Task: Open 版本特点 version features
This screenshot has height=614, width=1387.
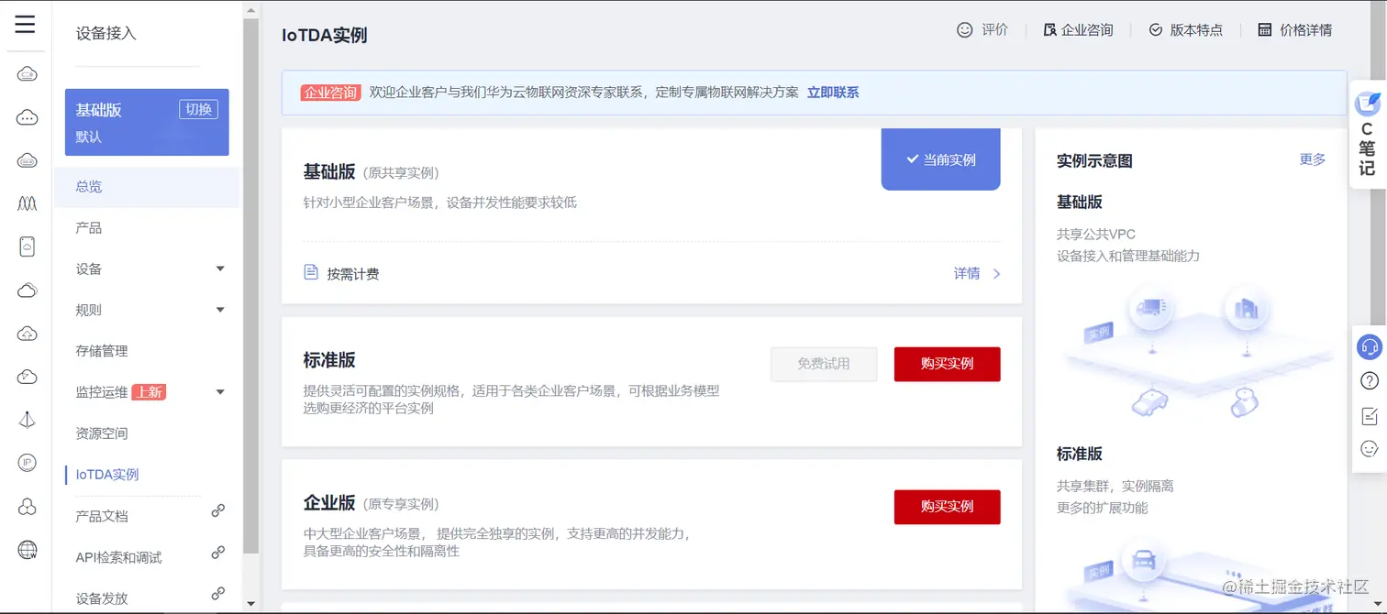Action: tap(1186, 30)
